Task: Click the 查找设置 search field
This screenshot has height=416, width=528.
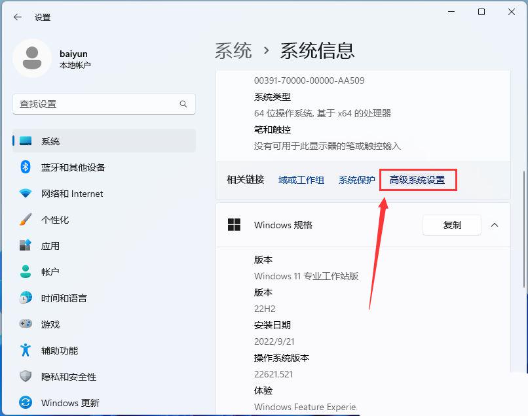Action: coord(104,104)
